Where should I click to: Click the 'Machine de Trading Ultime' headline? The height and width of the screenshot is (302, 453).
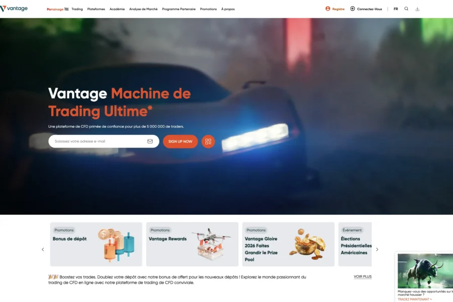click(x=119, y=102)
